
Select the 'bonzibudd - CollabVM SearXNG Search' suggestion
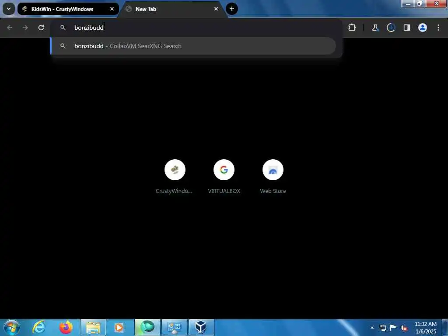(x=193, y=46)
